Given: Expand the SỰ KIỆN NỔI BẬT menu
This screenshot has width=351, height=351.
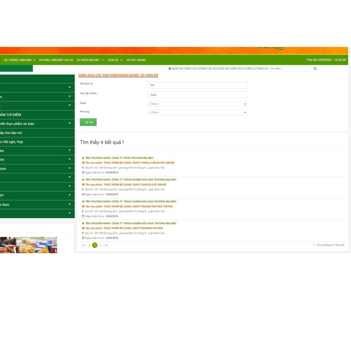Looking at the screenshot, I should pos(90,60).
